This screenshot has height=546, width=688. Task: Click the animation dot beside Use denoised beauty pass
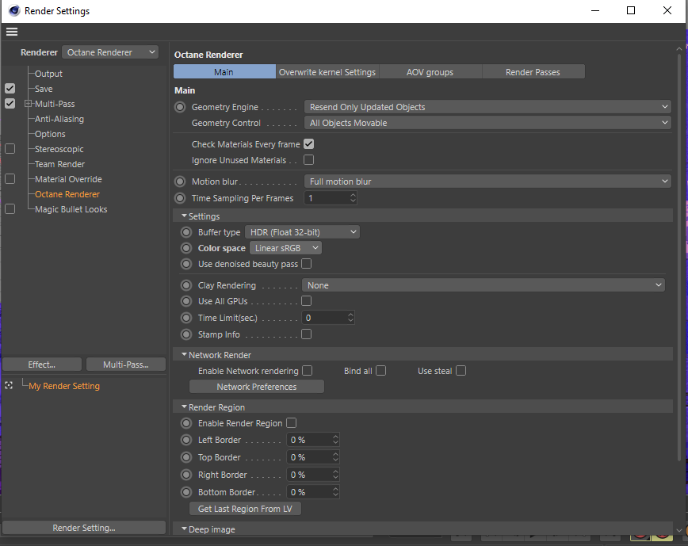click(186, 264)
